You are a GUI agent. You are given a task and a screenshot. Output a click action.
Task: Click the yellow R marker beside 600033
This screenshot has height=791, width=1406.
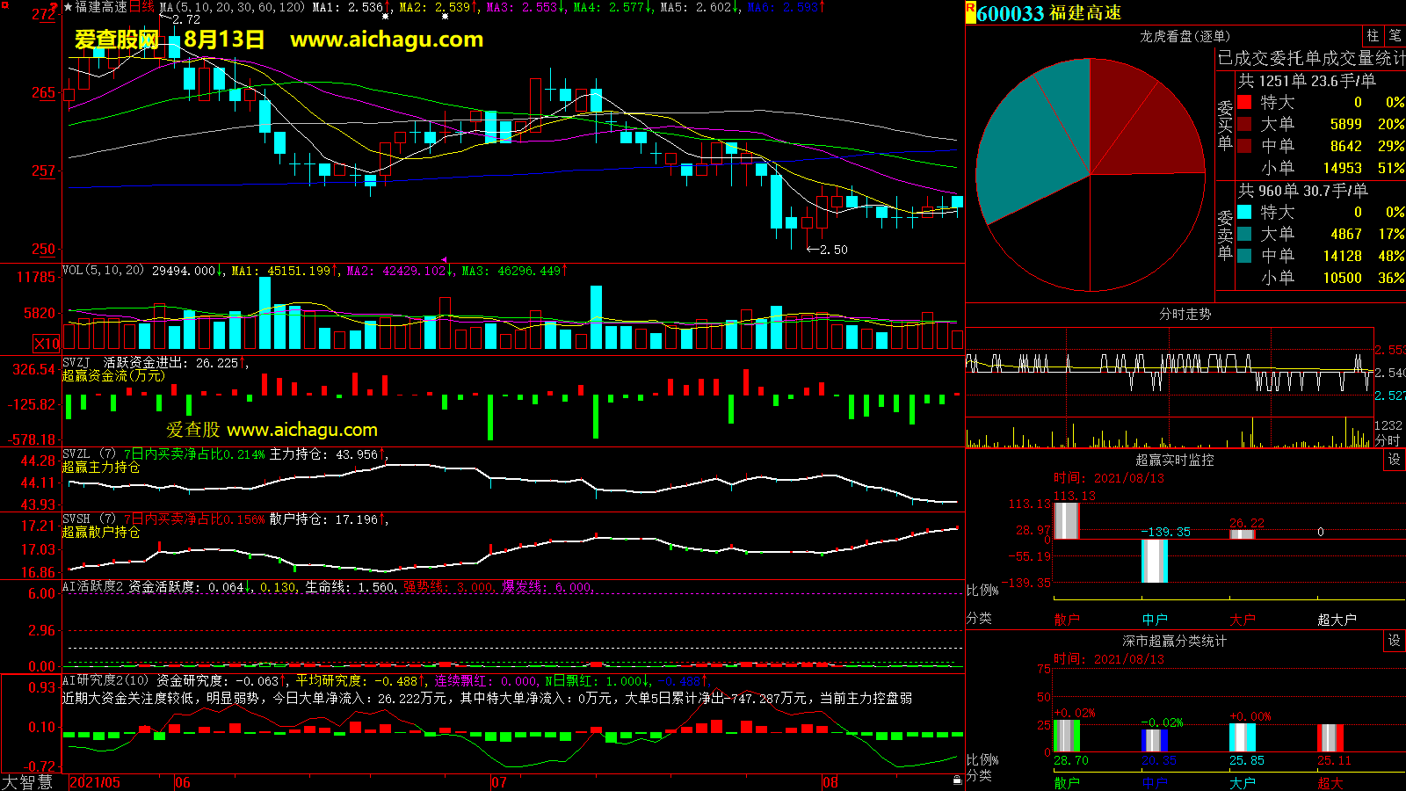pyautogui.click(x=970, y=11)
